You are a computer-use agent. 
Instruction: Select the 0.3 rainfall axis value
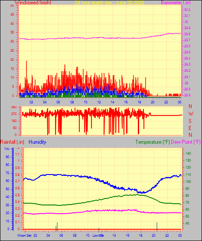click(x=17, y=208)
